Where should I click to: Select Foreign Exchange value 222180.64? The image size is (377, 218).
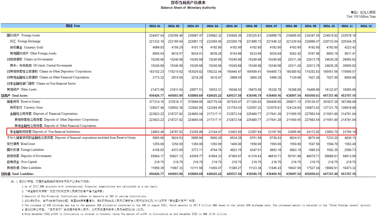point(175,41)
